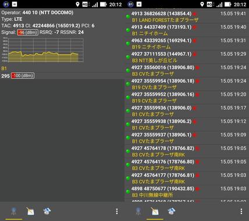Tap B1 band icon in left status bar
Screen dimensions: 249x221
coord(6,4)
